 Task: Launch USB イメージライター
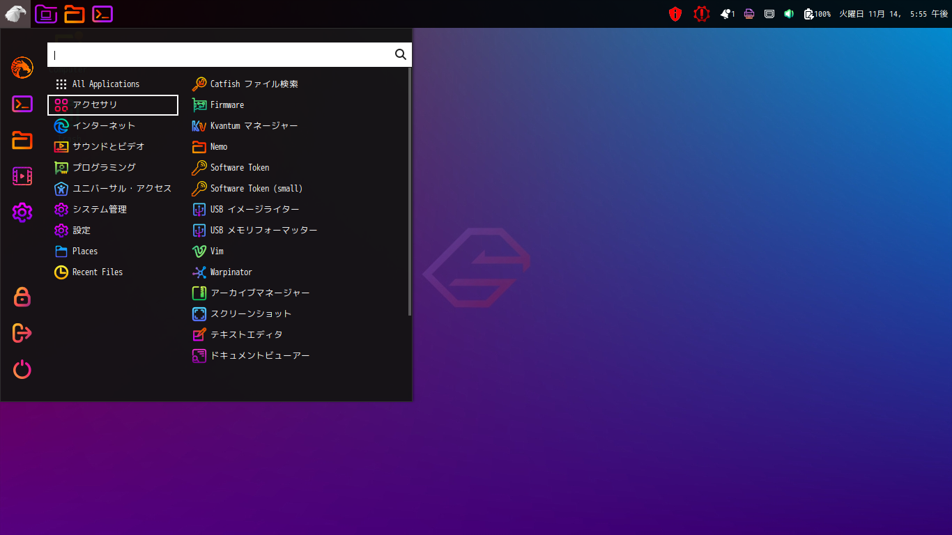[x=296, y=209]
